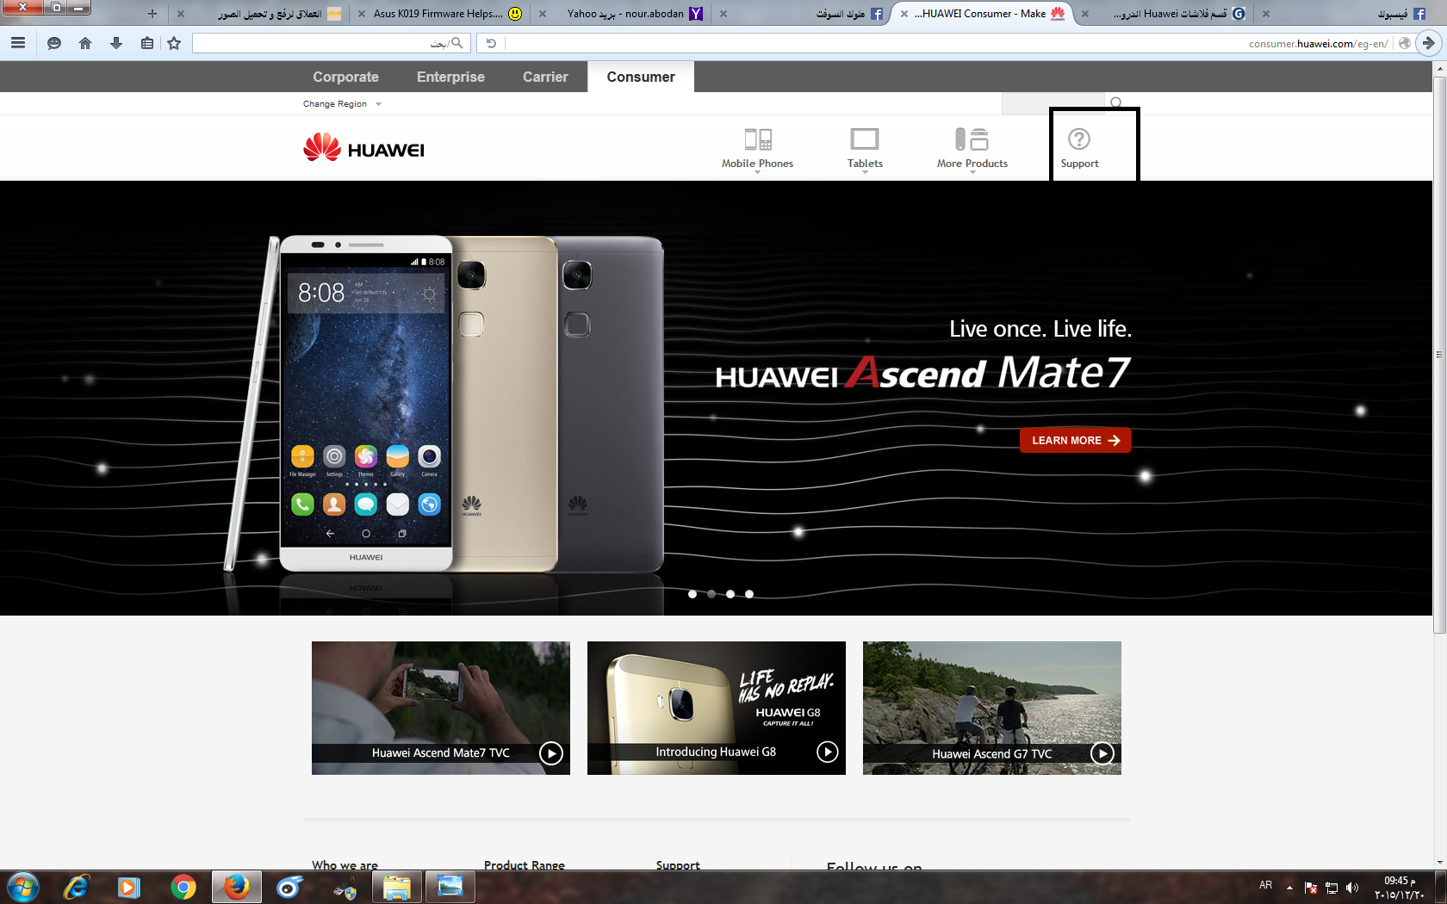Switch to the Enterprise tab
Image resolution: width=1447 pixels, height=904 pixels.
[x=450, y=77]
